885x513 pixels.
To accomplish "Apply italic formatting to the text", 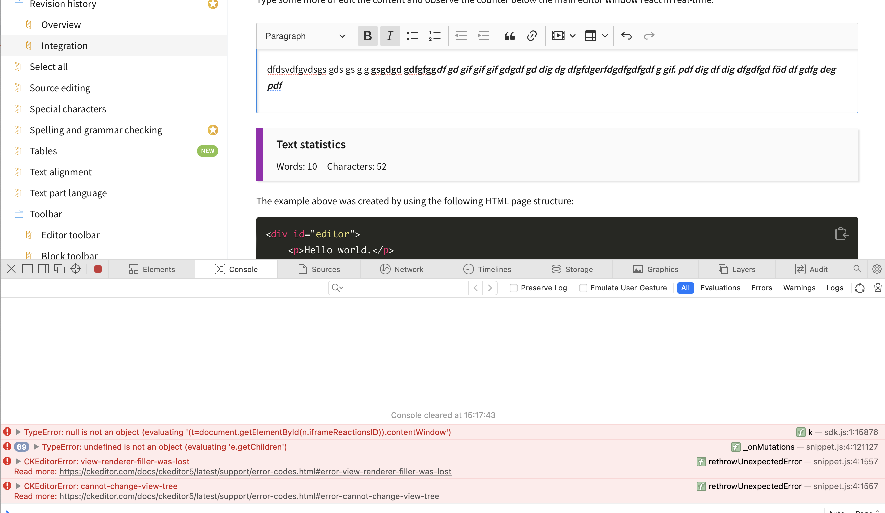I will (x=390, y=36).
